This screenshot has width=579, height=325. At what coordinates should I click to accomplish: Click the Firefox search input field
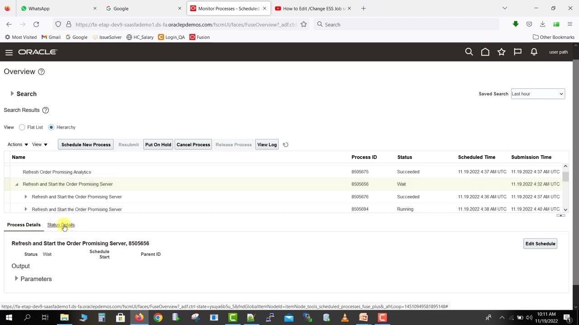pyautogui.click(x=406, y=24)
